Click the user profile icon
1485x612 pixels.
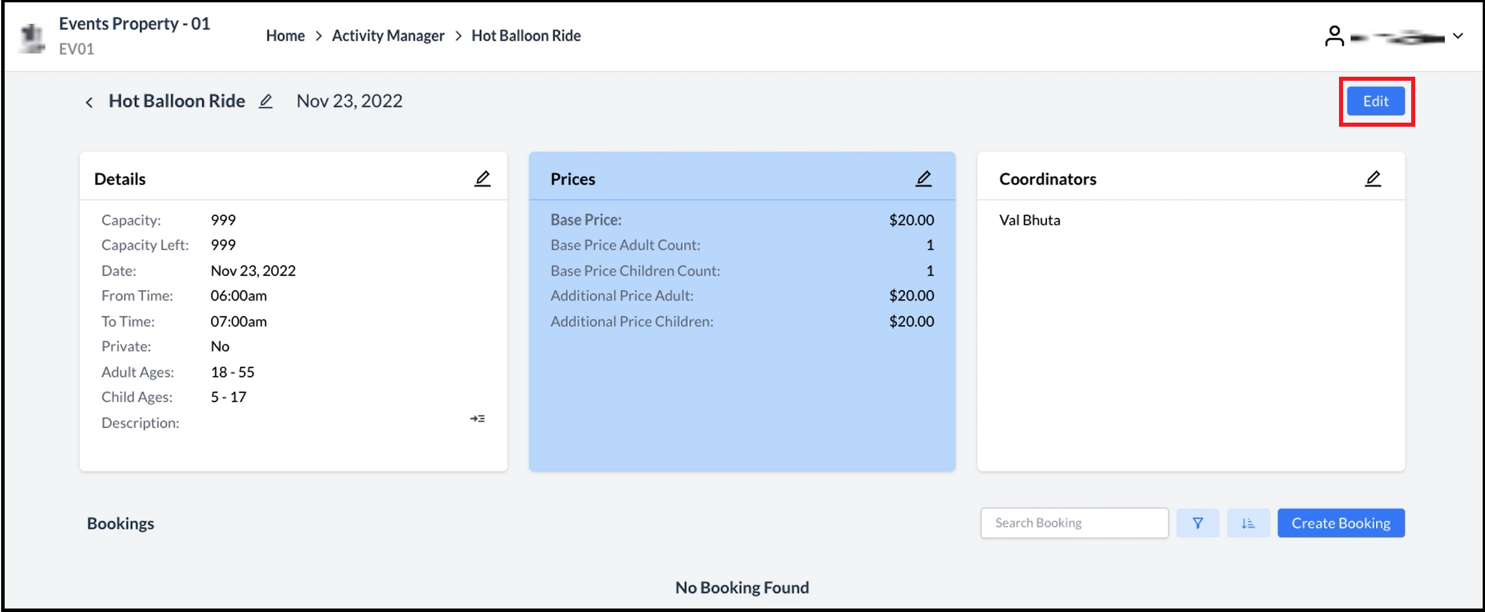coord(1334,35)
